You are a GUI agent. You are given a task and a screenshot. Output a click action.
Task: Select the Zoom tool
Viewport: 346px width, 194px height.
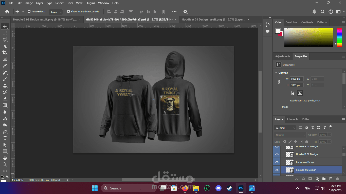5,164
